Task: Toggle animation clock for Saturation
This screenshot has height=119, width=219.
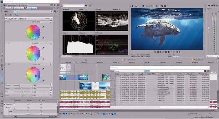Action: point(51,85)
